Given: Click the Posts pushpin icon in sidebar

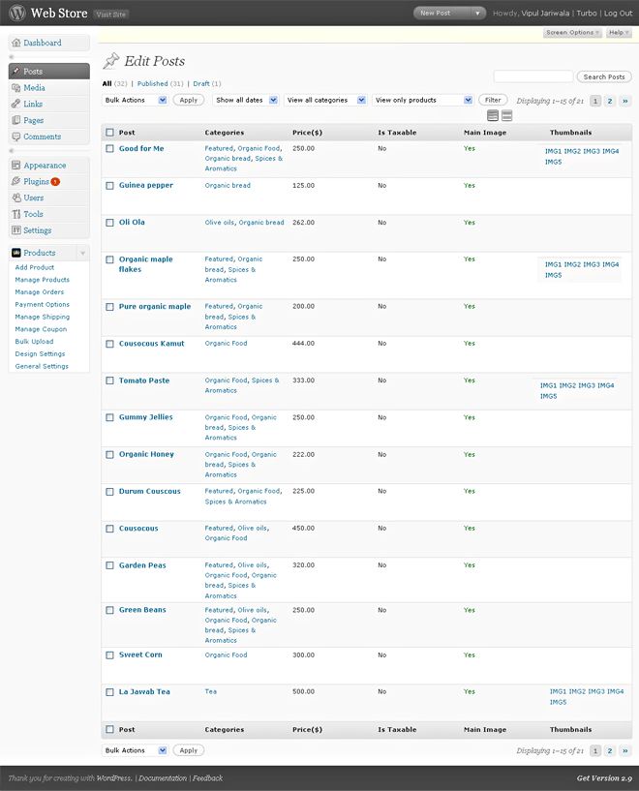Looking at the screenshot, I should [16, 71].
